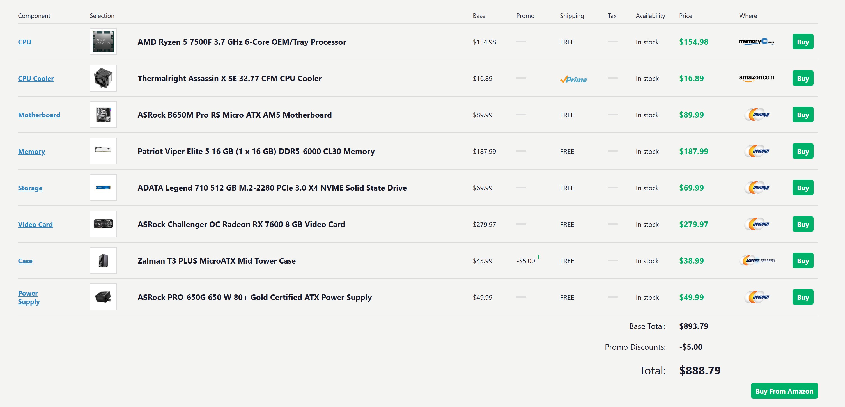Click the Newegg logo in Video Card row

[757, 224]
